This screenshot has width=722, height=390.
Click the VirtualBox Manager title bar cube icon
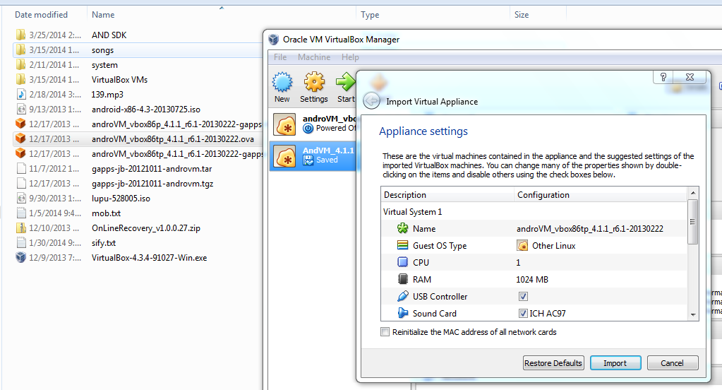(274, 39)
